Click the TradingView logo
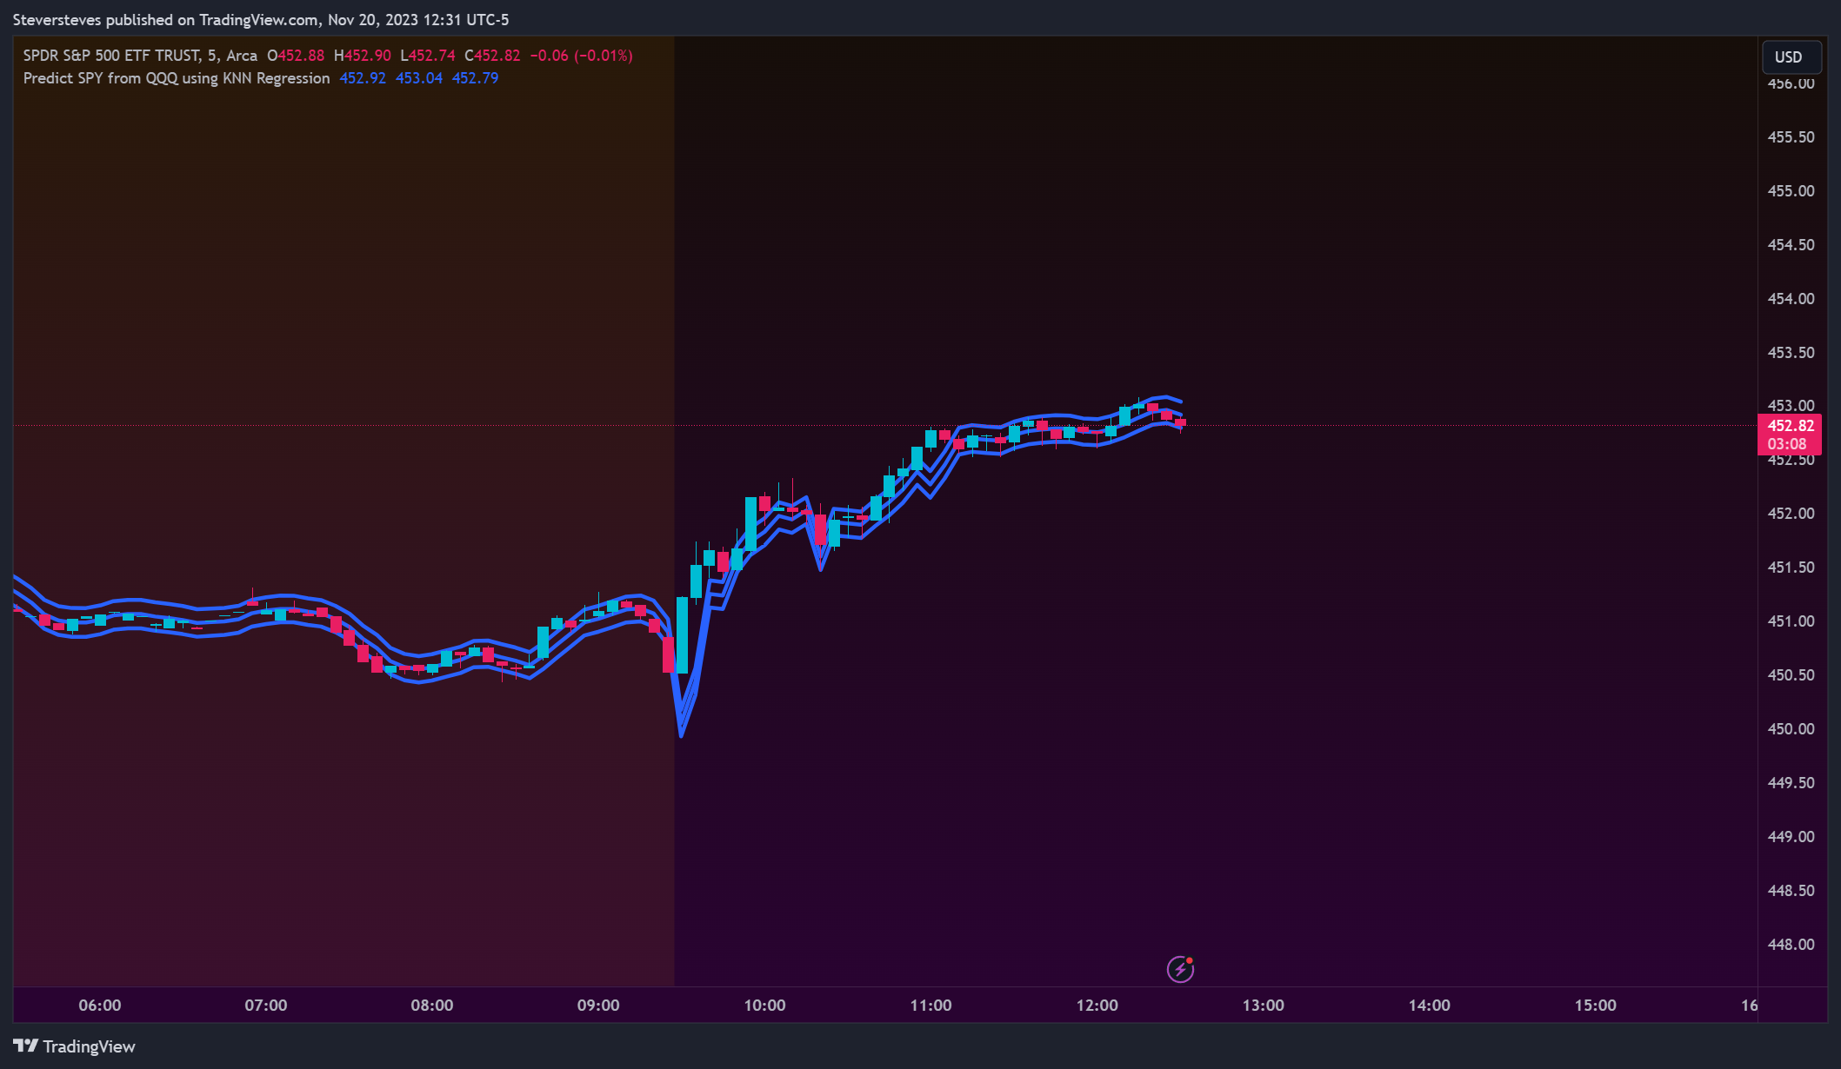Screen dimensions: 1841x1069 click(74, 1046)
